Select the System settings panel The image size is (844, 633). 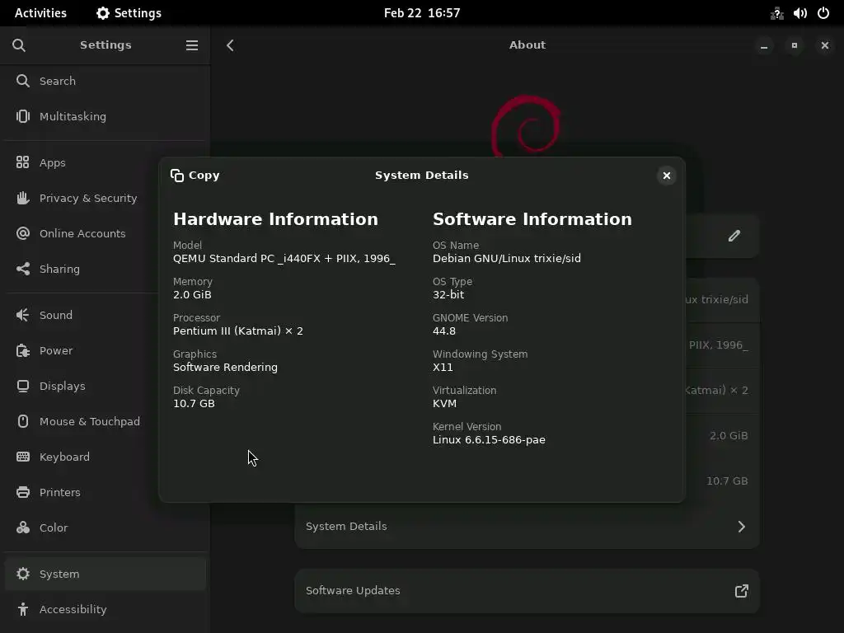click(105, 574)
